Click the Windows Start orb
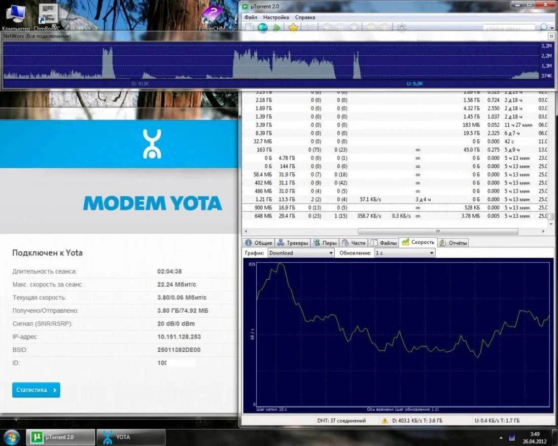 [x=12, y=437]
